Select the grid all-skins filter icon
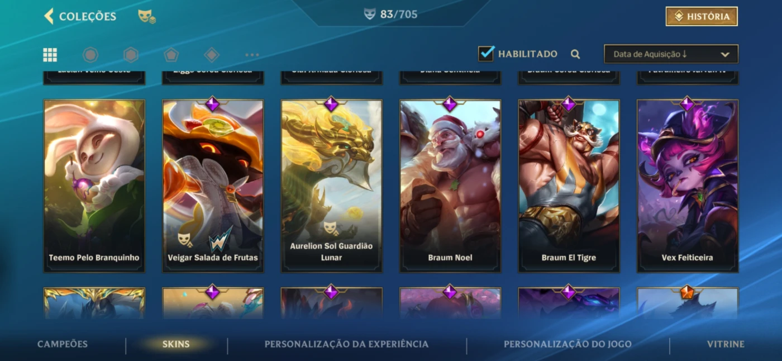 (x=50, y=55)
